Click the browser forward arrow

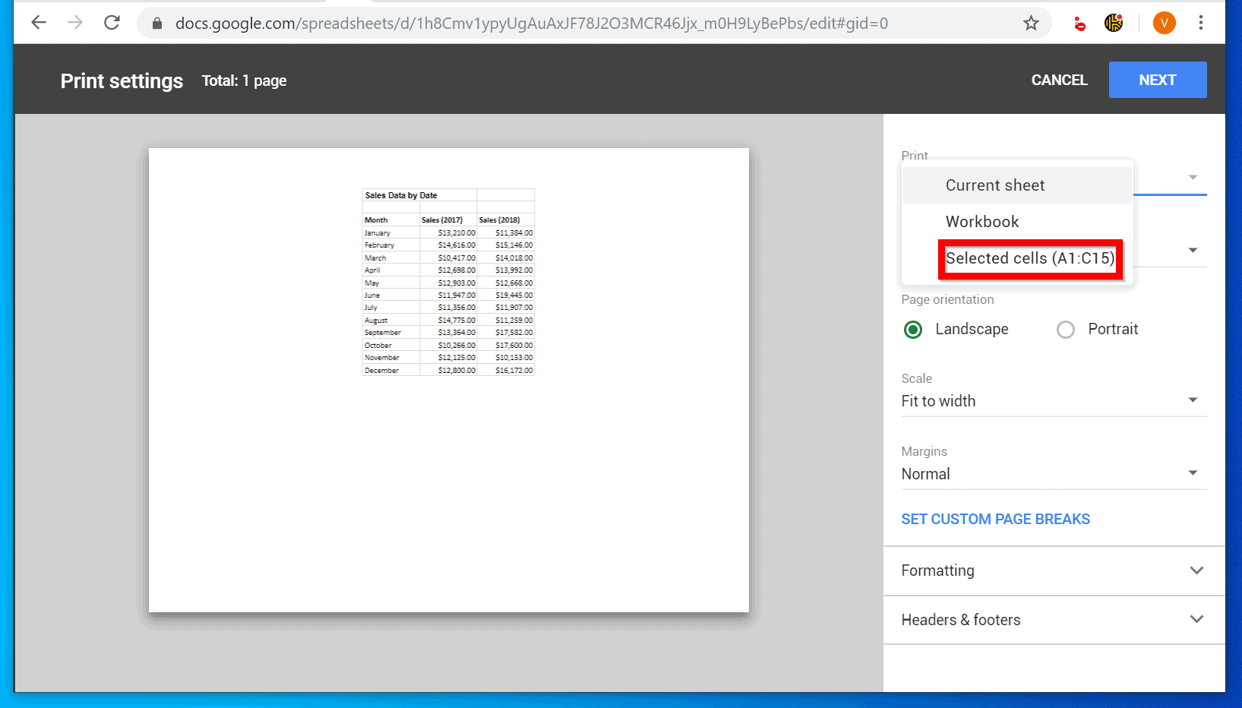tap(75, 23)
